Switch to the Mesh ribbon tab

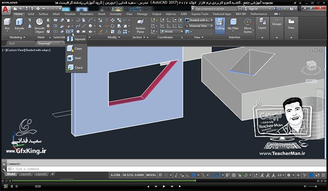coord(56,14)
